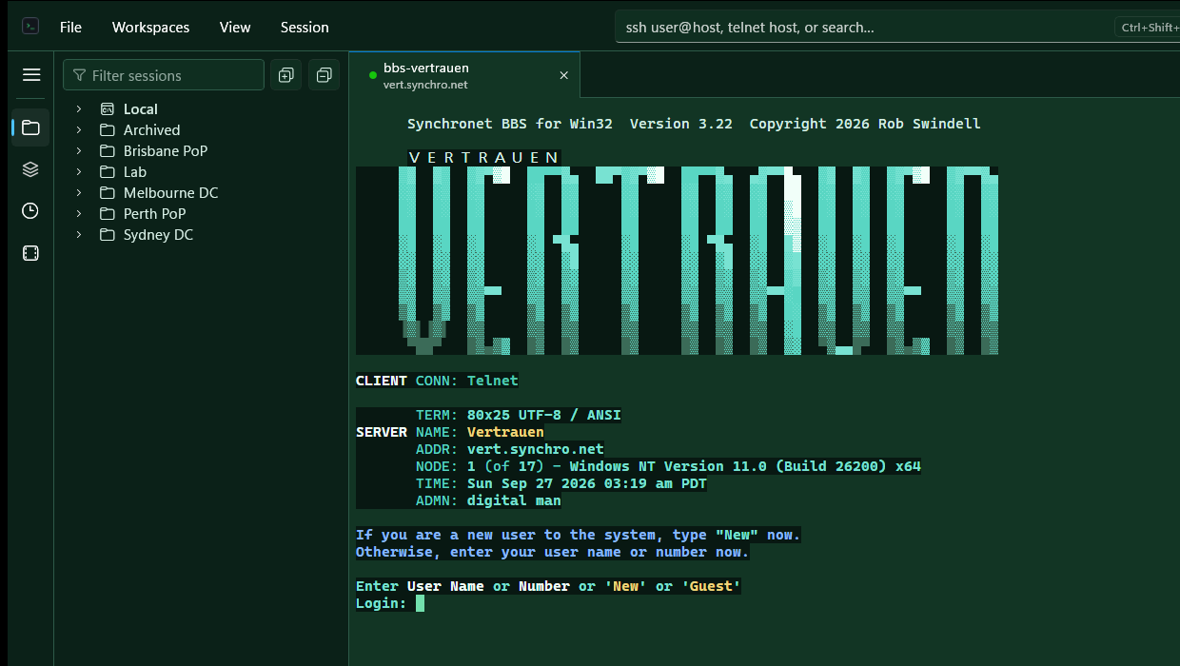Click the 'TIME: Sun Sep 27 2026' line

pos(561,483)
